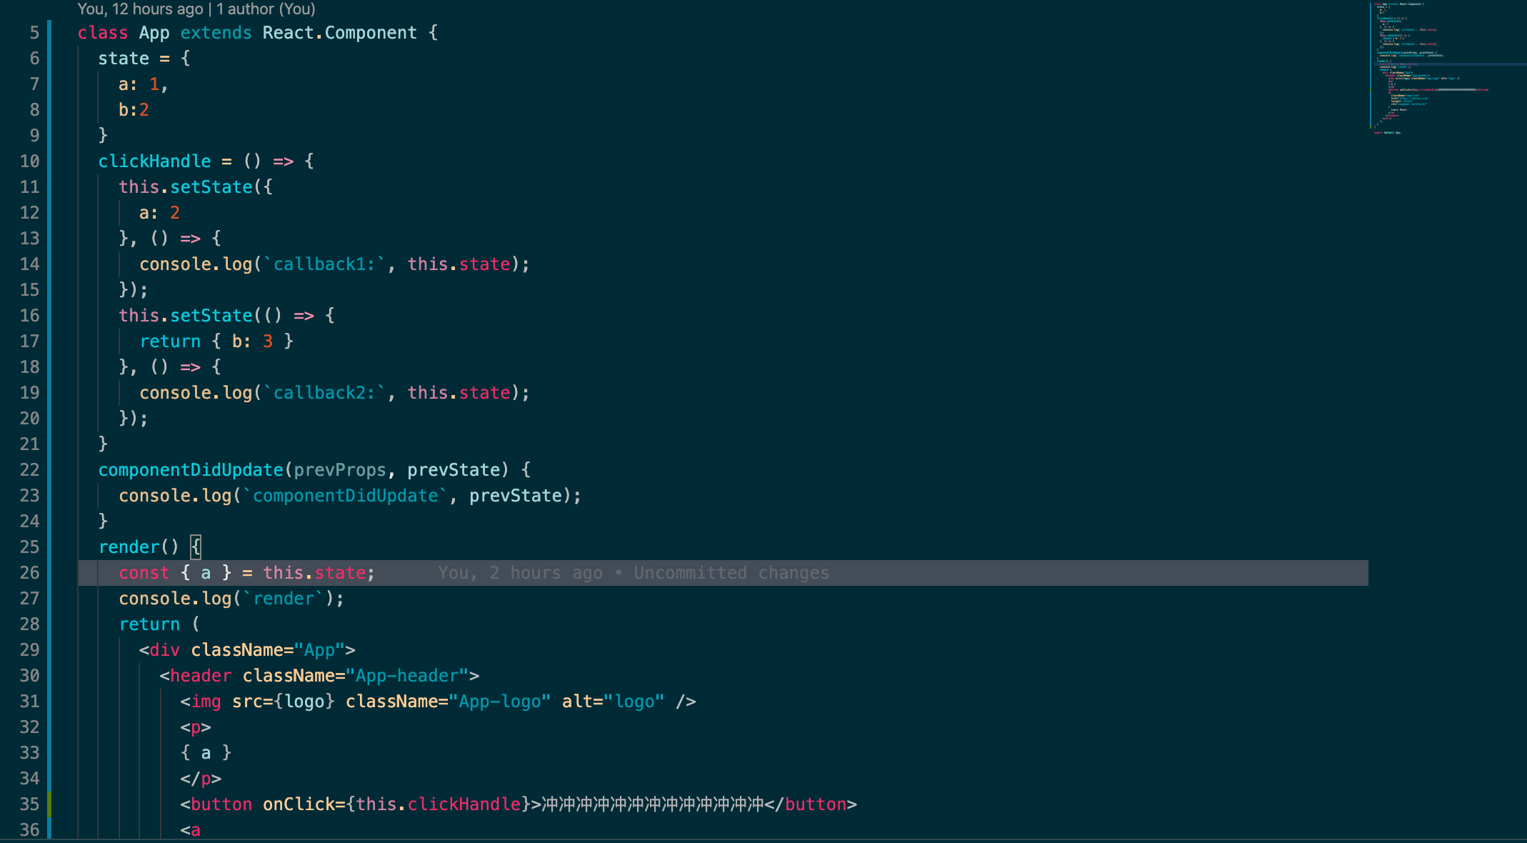Click the green git gutter marker at line 35
The image size is (1527, 843).
(49, 804)
